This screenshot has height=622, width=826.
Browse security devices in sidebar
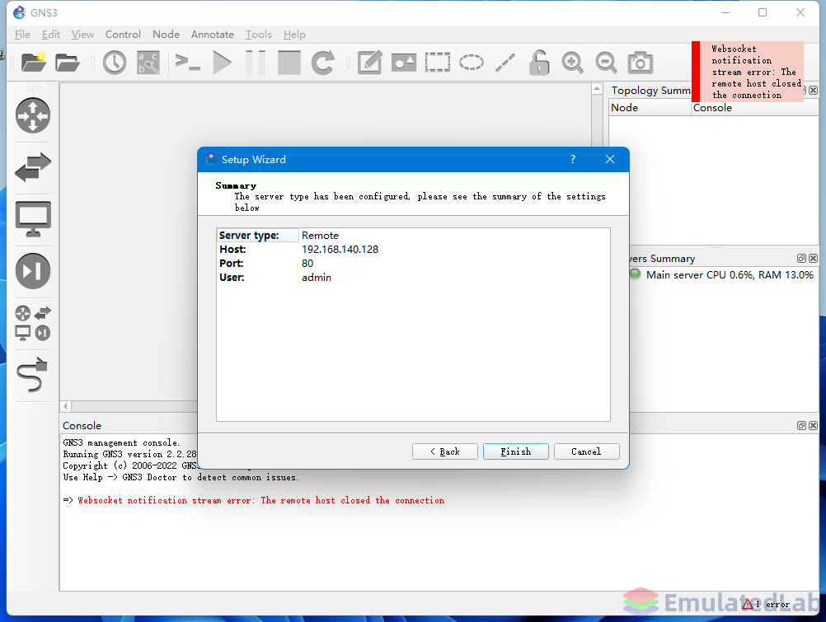pyautogui.click(x=33, y=271)
